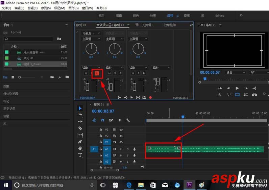Open the Mail app on taskbar
The width and height of the screenshot is (269, 190).
click(x=165, y=185)
